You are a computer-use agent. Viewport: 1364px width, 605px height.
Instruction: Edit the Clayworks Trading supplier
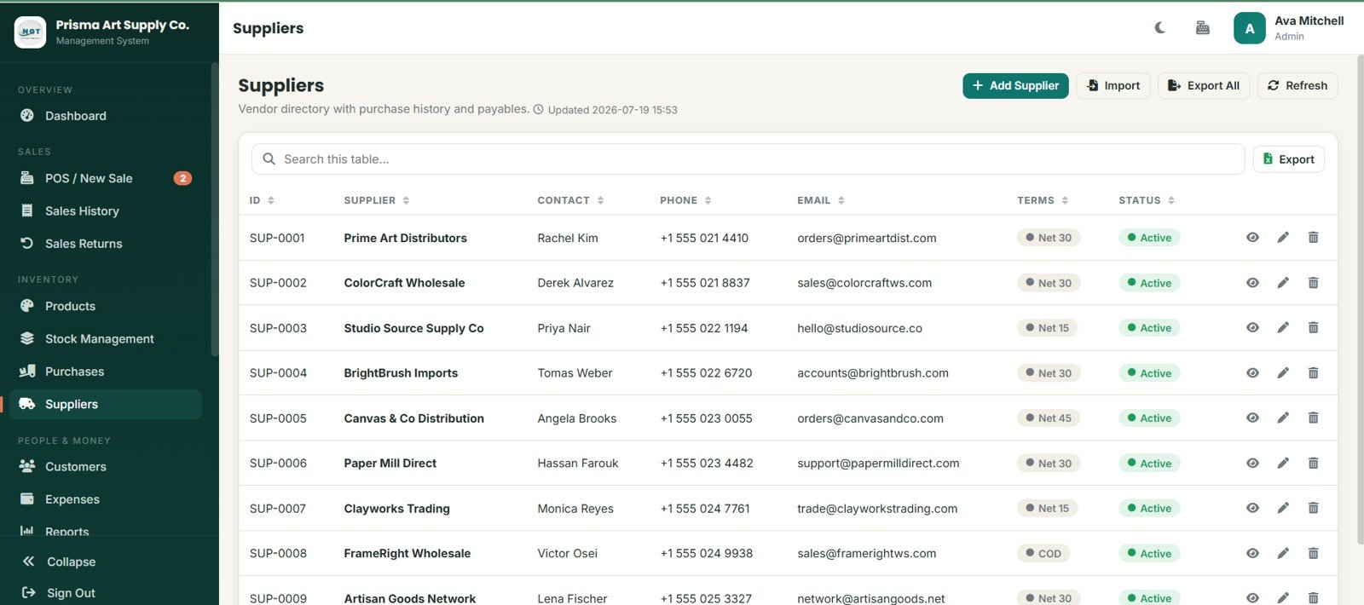[x=1283, y=509]
